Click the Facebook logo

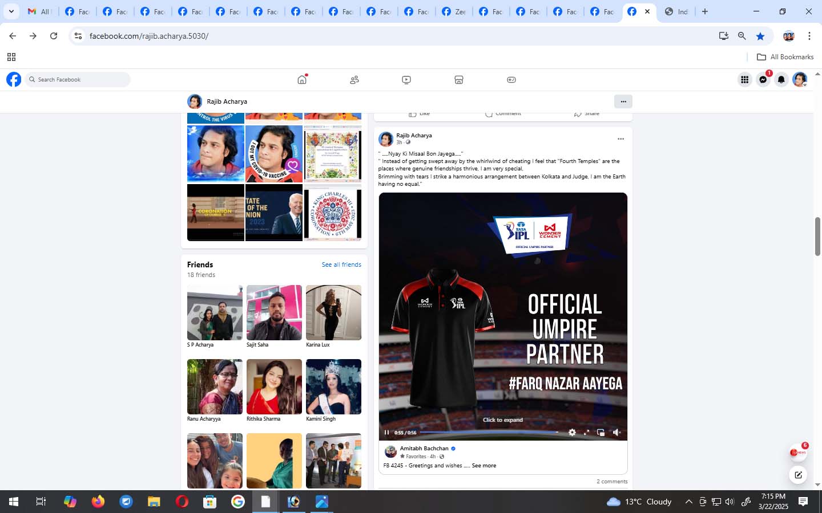coord(14,80)
